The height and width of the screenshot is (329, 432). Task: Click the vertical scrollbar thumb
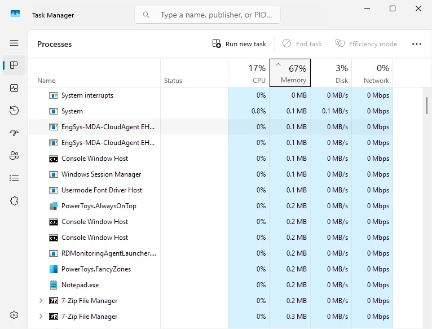coord(427,106)
